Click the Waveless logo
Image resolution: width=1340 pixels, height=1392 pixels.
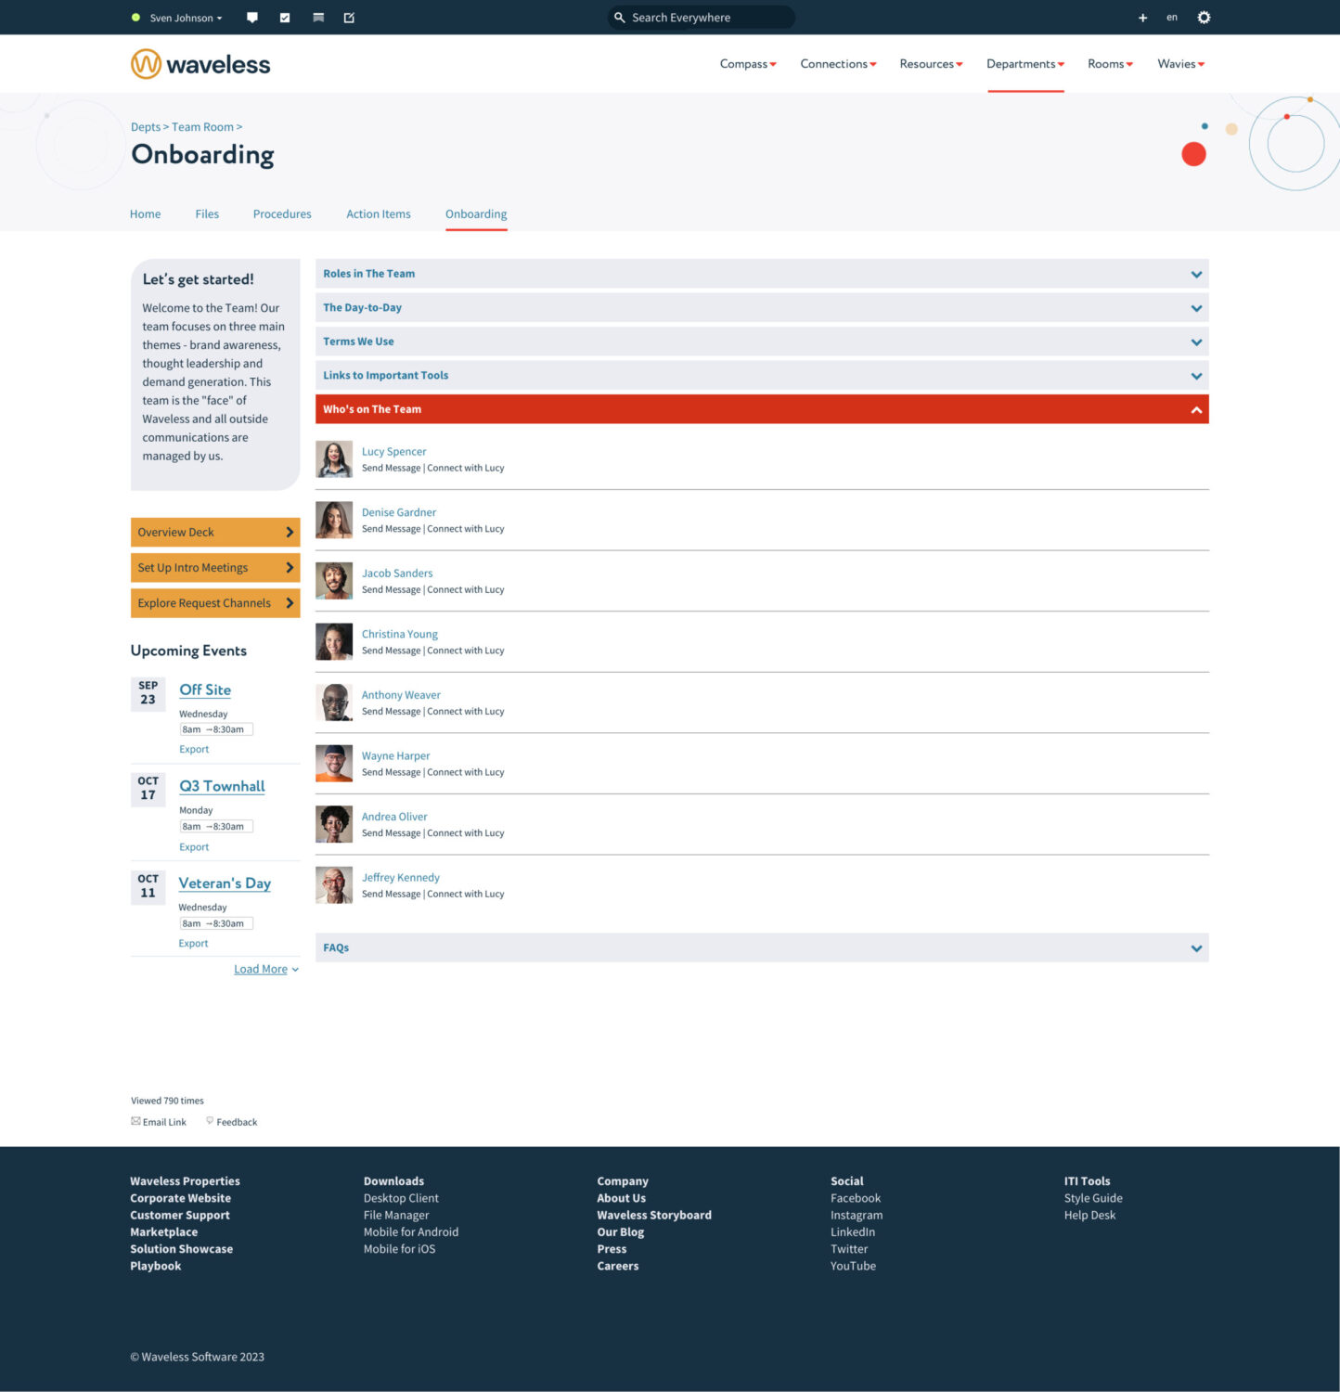200,64
